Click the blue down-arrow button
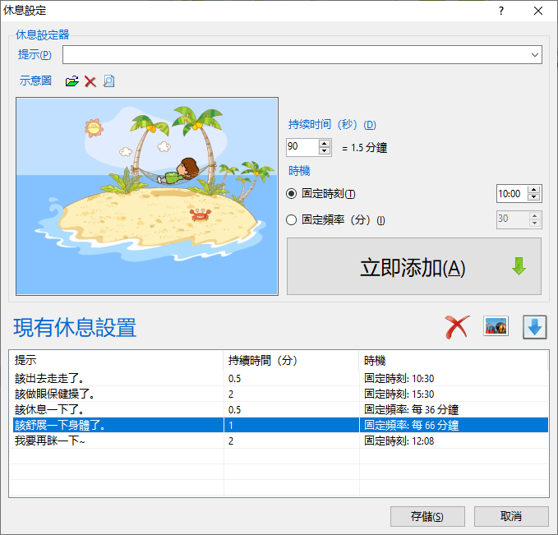 tap(534, 327)
